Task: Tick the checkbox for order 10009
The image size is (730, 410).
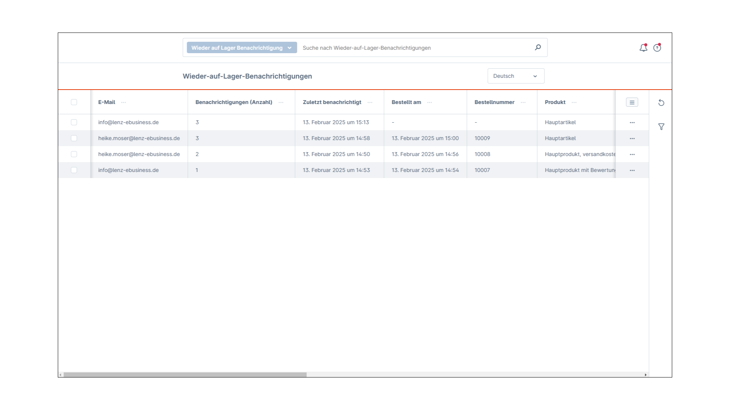Action: tap(74, 138)
